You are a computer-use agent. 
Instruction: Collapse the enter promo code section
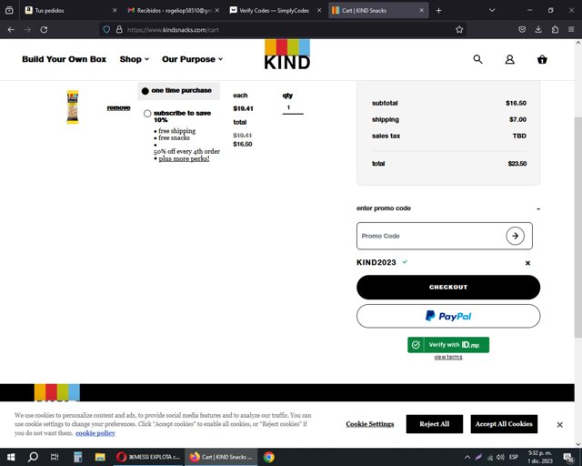[x=538, y=208]
